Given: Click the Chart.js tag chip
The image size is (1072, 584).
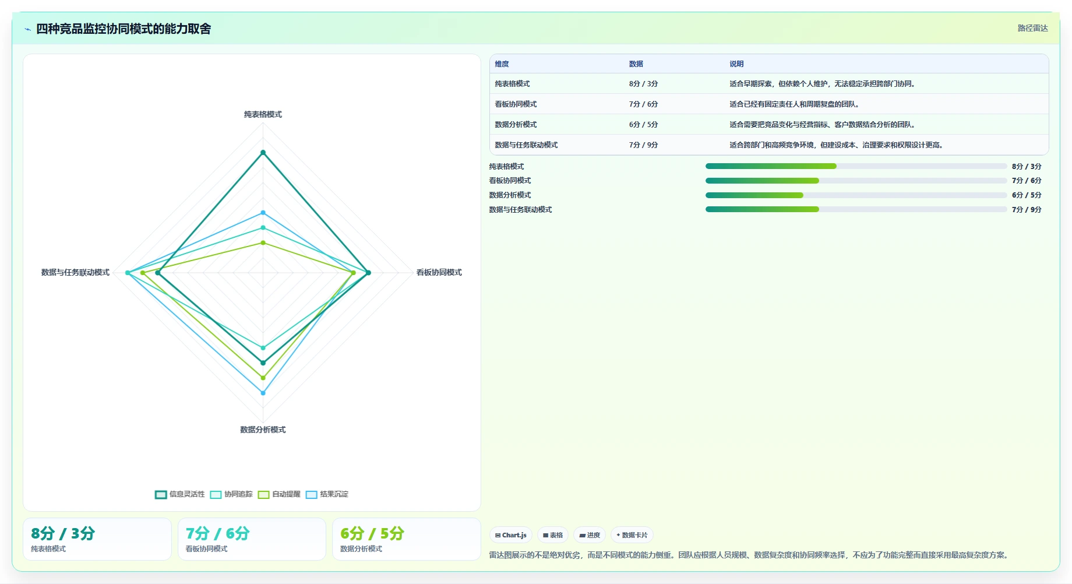Looking at the screenshot, I should (x=511, y=535).
